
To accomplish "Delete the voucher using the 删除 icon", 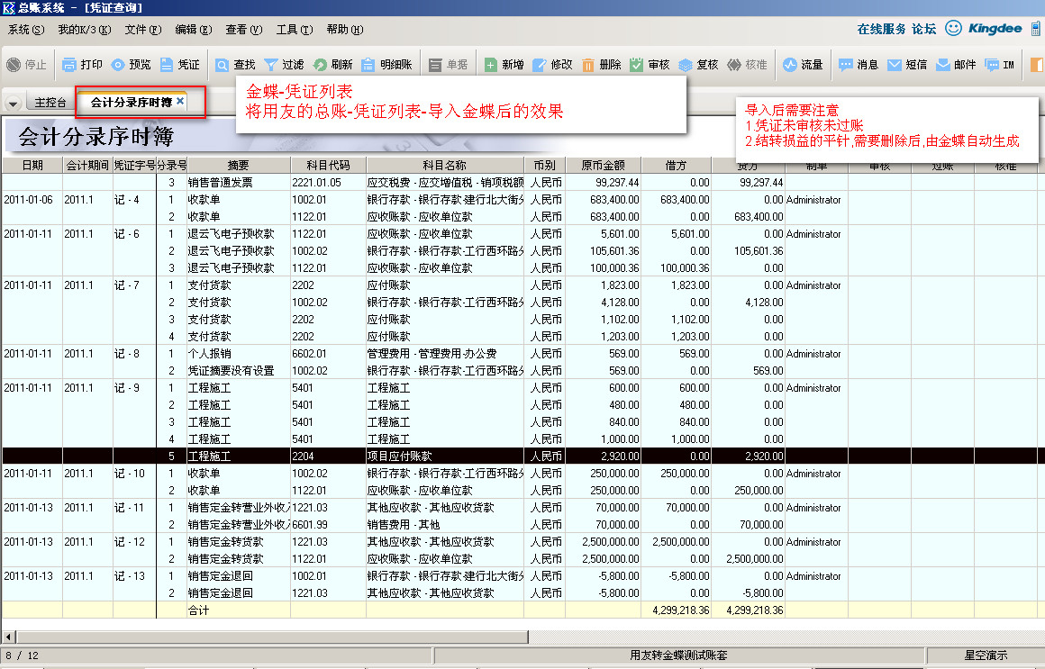I will coord(588,65).
